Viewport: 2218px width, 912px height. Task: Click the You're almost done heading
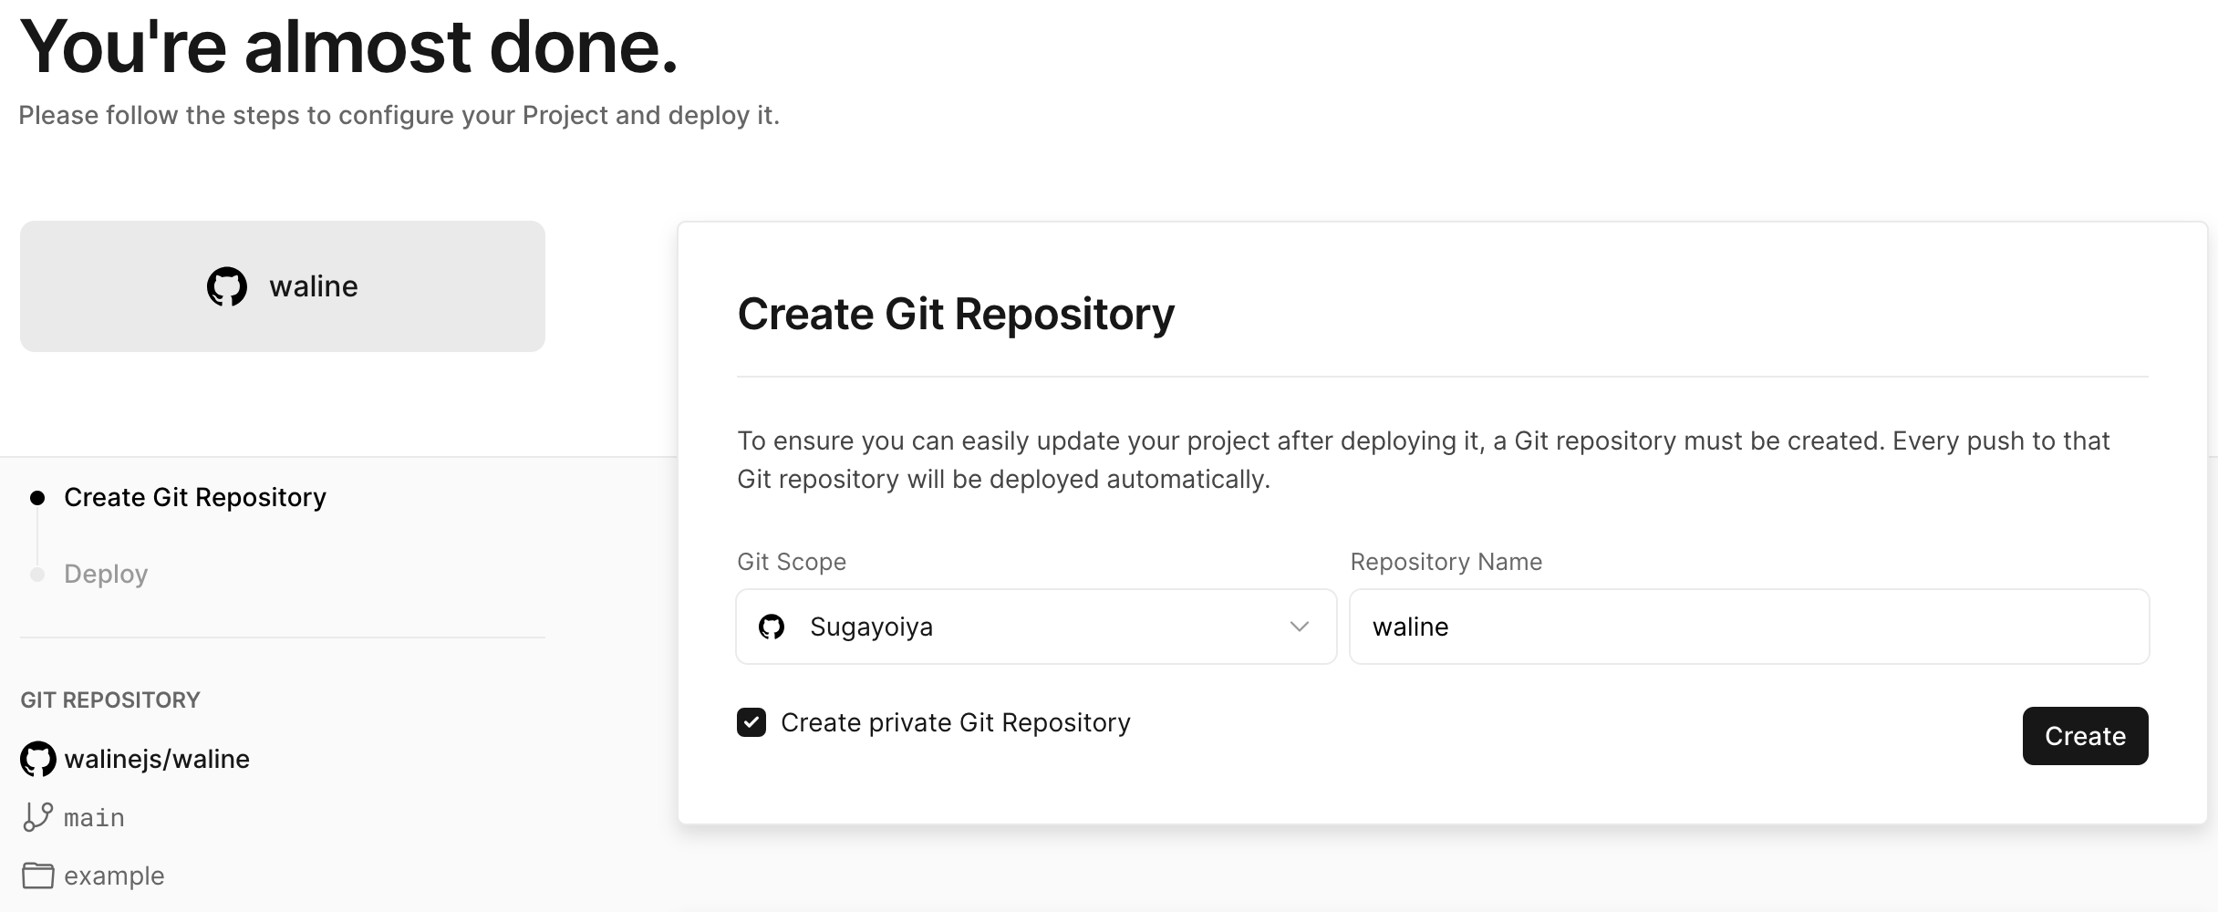click(x=349, y=46)
